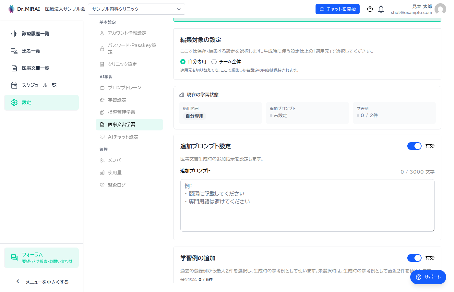454x292 pixels.
Task: Click the Dr.MiRAI logo icon
Action: pos(11,9)
